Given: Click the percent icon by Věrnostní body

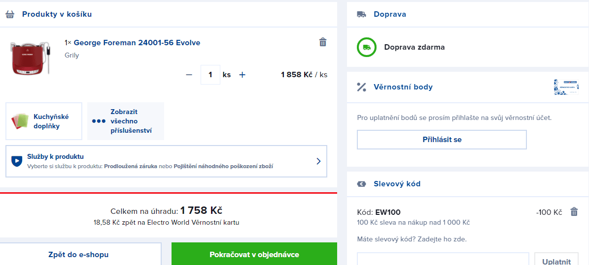Looking at the screenshot, I should (x=361, y=87).
